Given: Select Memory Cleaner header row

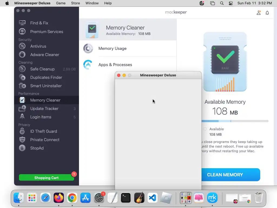Looking at the screenshot, I should pyautogui.click(x=128, y=30).
